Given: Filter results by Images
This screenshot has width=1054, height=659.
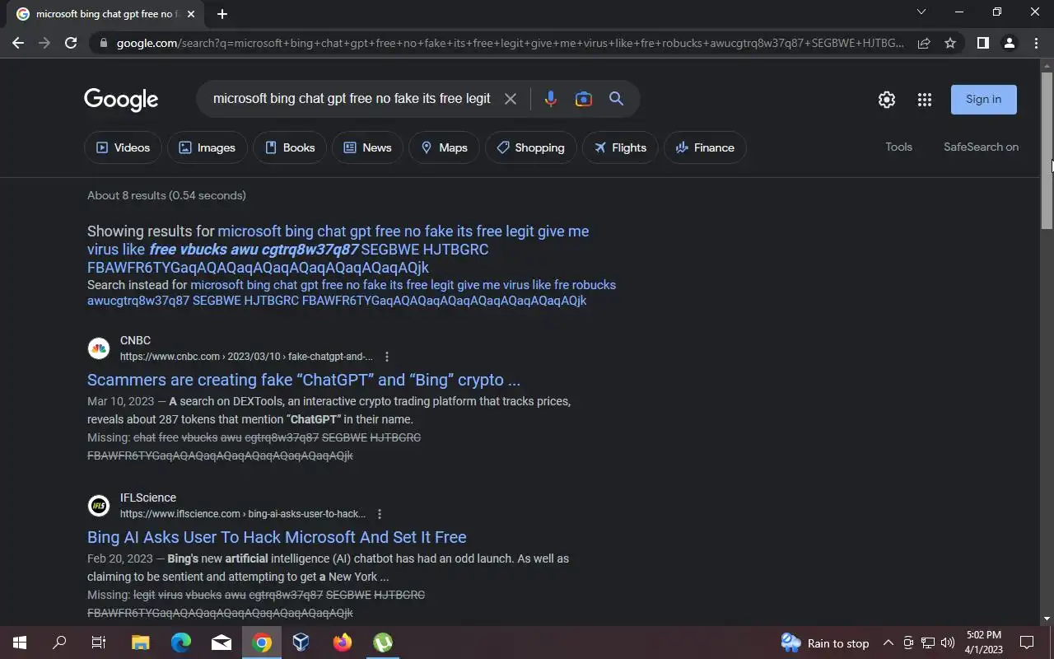Looking at the screenshot, I should coord(208,147).
